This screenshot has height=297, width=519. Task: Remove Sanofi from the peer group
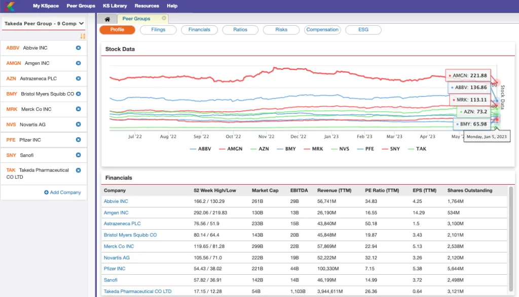pyautogui.click(x=79, y=155)
